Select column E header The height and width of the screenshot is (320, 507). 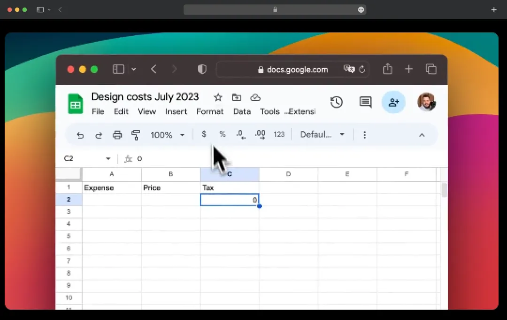pos(347,174)
